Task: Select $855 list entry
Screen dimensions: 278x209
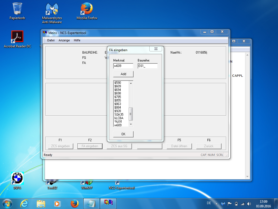Action: pyautogui.click(x=121, y=100)
